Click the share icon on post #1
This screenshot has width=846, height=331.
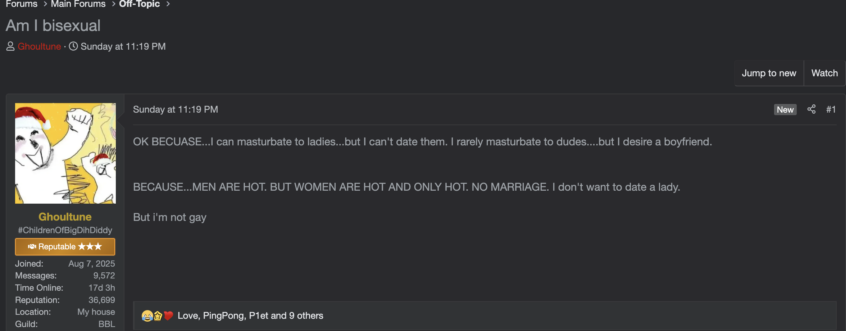click(811, 109)
